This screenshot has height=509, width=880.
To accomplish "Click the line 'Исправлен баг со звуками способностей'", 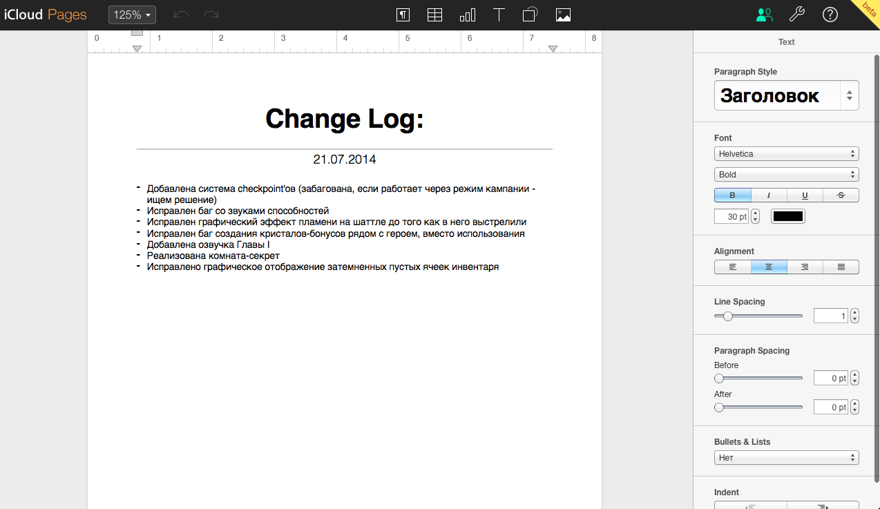I will coord(238,211).
